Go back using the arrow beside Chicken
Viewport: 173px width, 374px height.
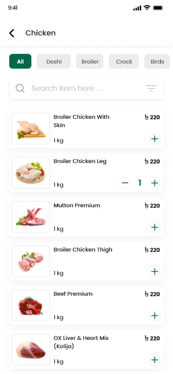12,33
